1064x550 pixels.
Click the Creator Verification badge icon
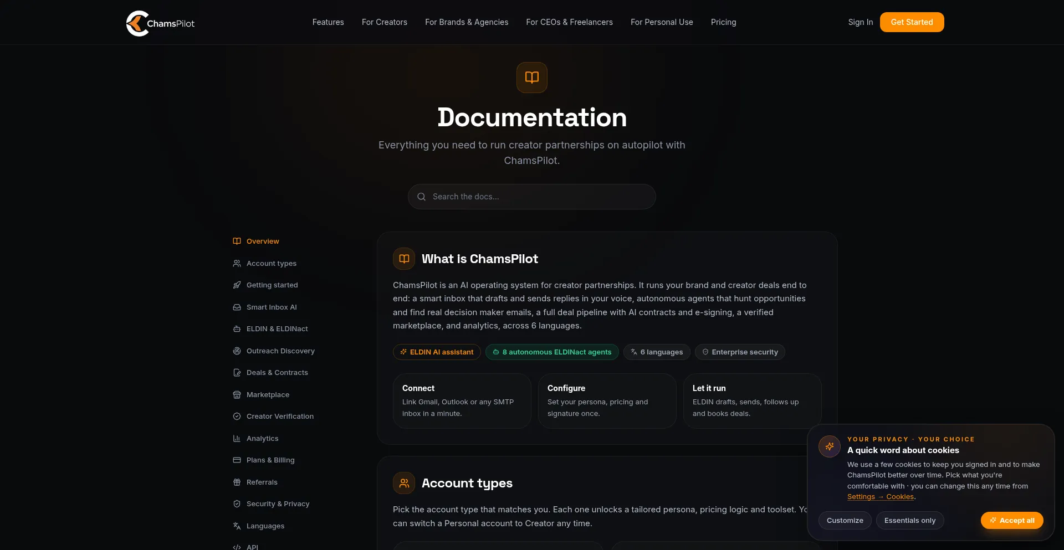(x=237, y=416)
